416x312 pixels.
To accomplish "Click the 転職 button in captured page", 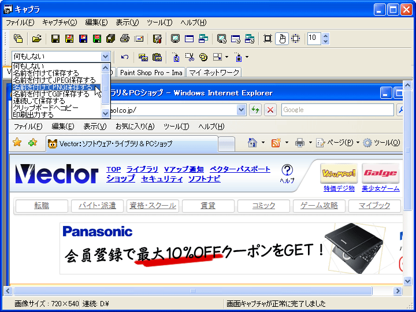I will tap(42, 206).
